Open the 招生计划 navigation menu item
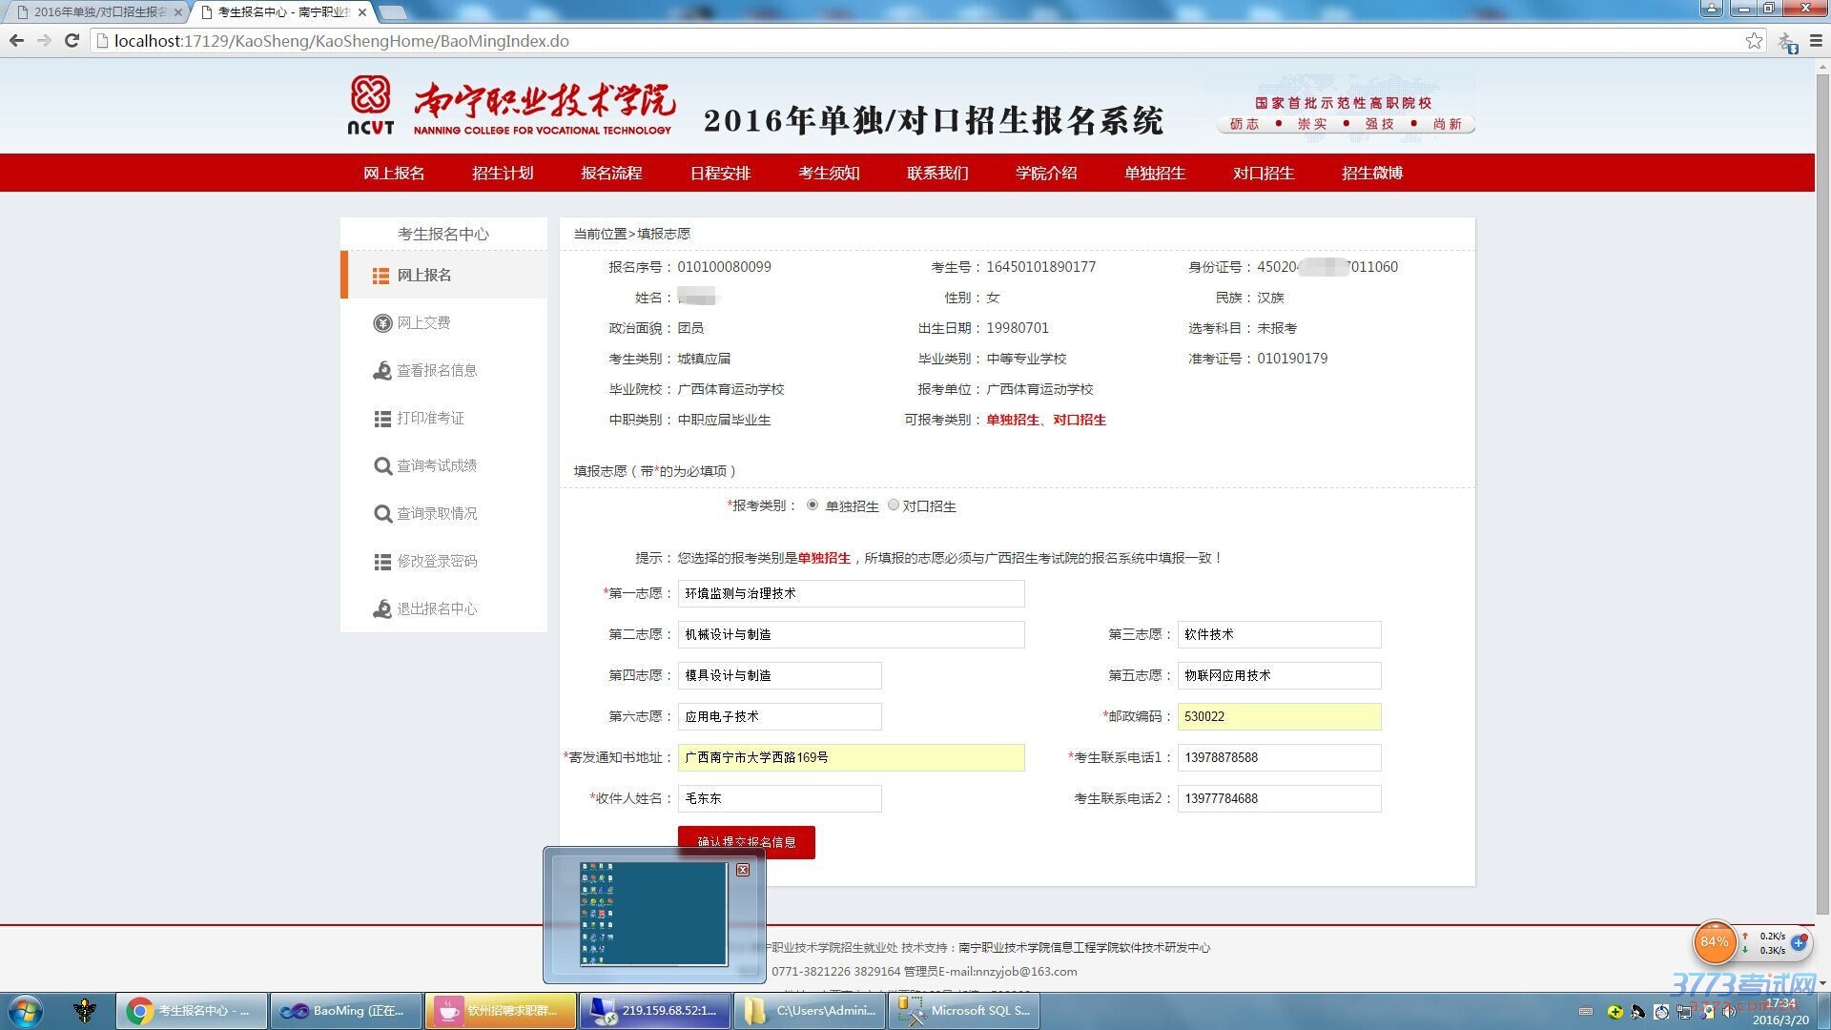This screenshot has width=1831, height=1030. coord(503,173)
